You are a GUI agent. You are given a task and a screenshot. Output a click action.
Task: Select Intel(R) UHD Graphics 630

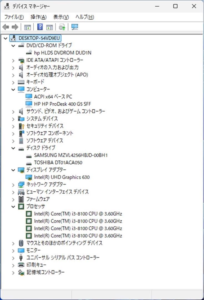[62, 177]
